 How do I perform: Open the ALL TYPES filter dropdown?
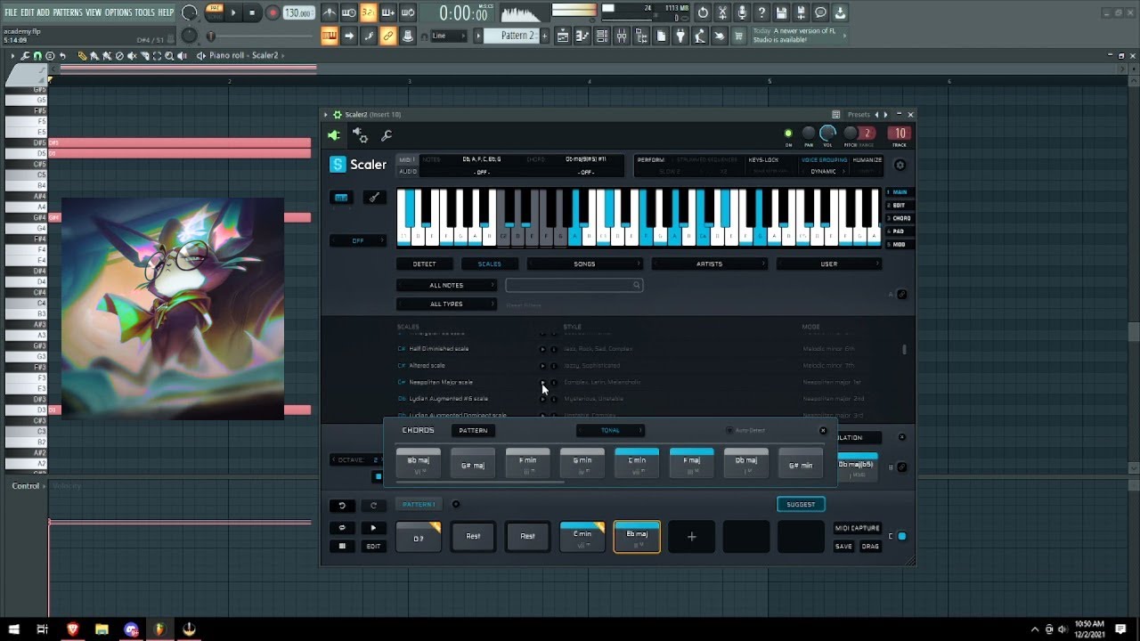(x=446, y=304)
